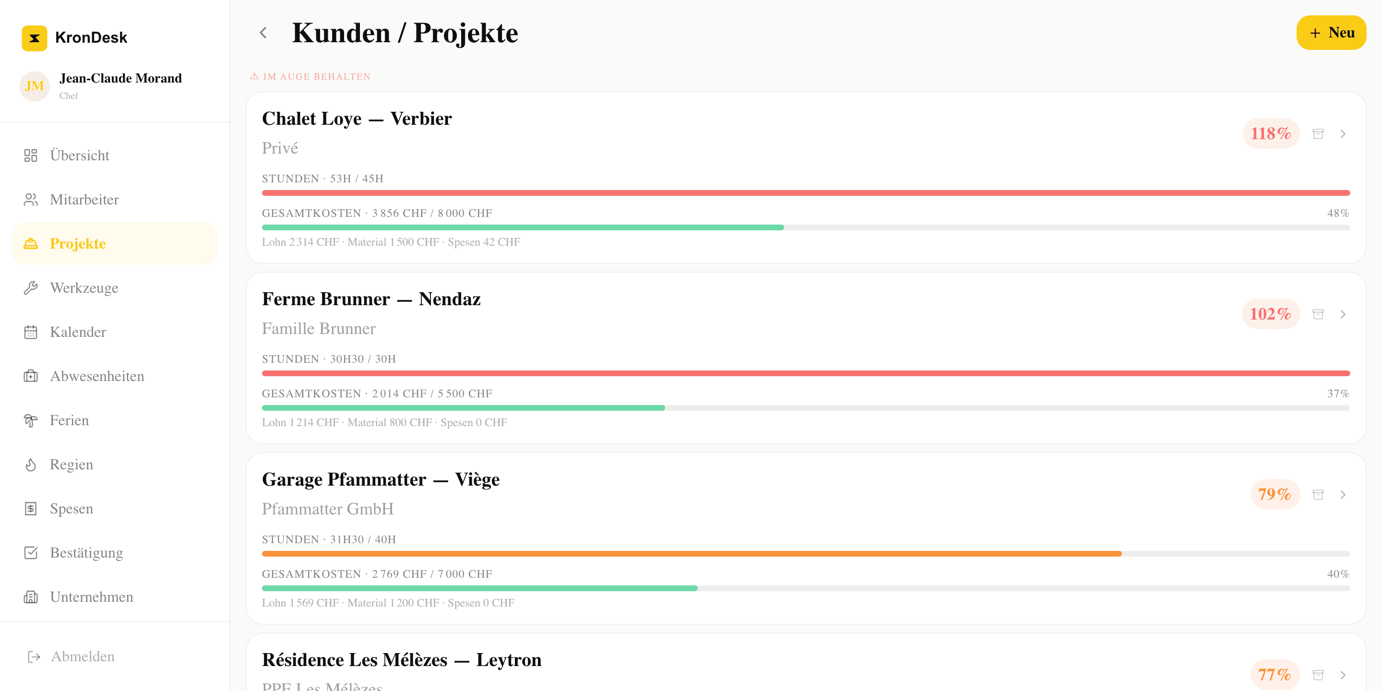Go back using the left chevron

pyautogui.click(x=263, y=33)
